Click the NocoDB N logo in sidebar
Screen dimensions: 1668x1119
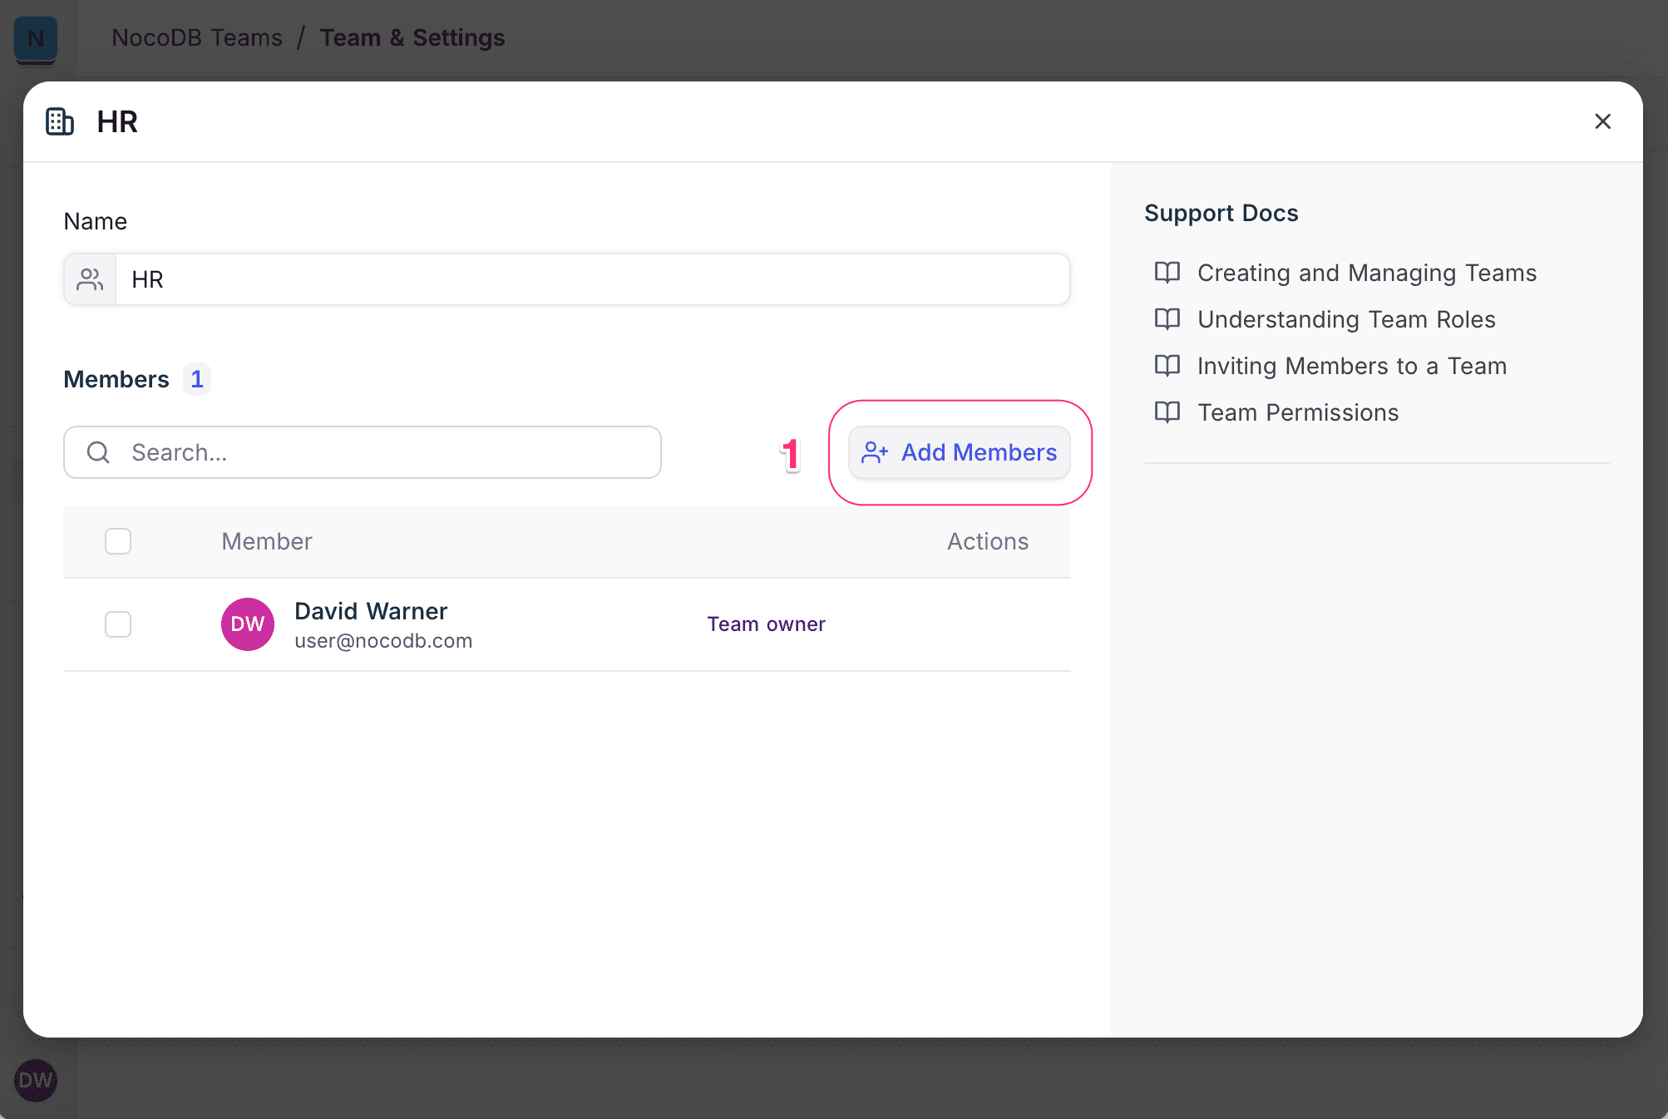(x=36, y=38)
